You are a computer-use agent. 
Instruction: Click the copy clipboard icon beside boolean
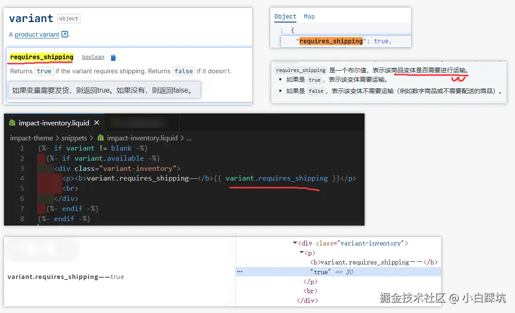113,58
